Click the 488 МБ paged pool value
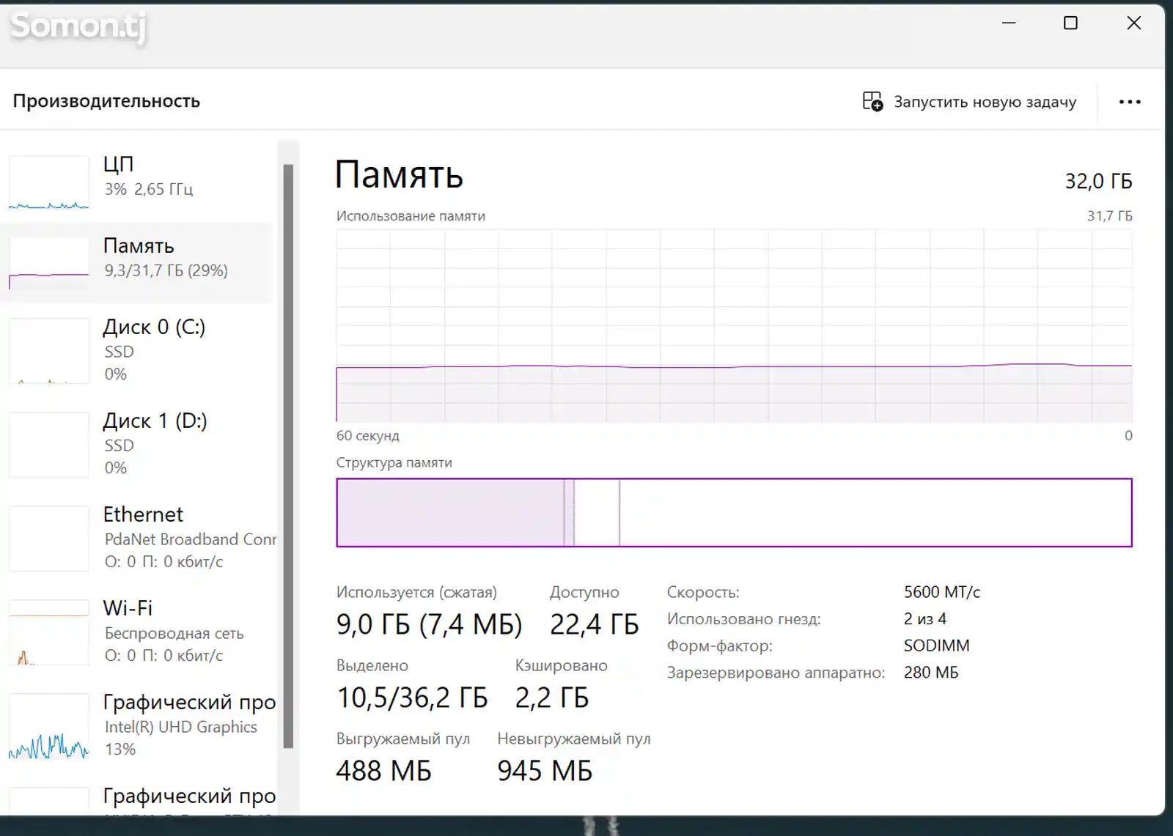This screenshot has height=836, width=1173. point(383,771)
